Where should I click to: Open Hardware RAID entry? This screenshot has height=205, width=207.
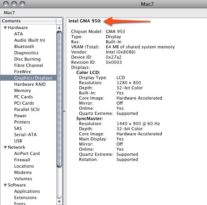click(30, 84)
